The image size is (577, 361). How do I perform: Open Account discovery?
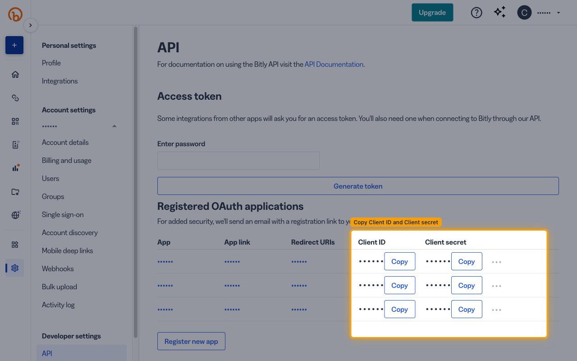70,233
